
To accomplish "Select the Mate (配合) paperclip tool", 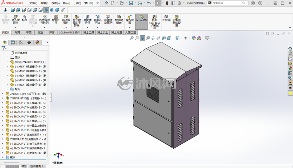I will 24,18.
